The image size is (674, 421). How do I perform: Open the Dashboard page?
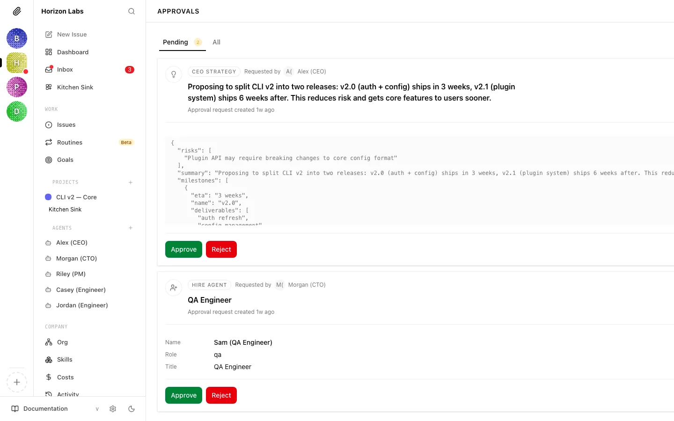click(x=89, y=52)
